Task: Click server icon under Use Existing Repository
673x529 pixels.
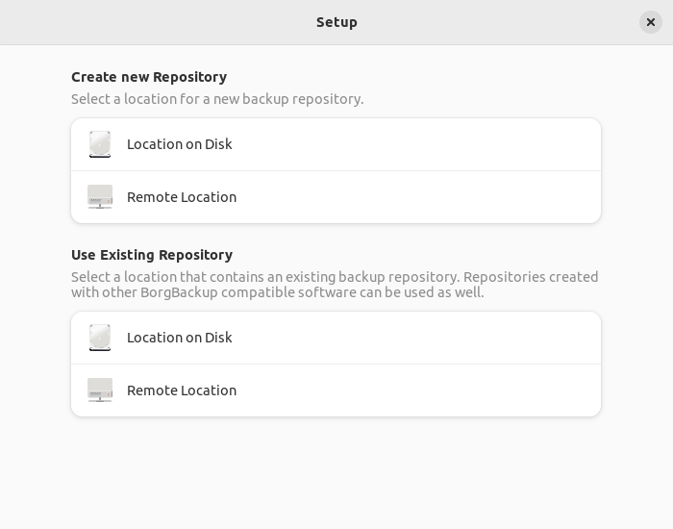Action: click(100, 390)
